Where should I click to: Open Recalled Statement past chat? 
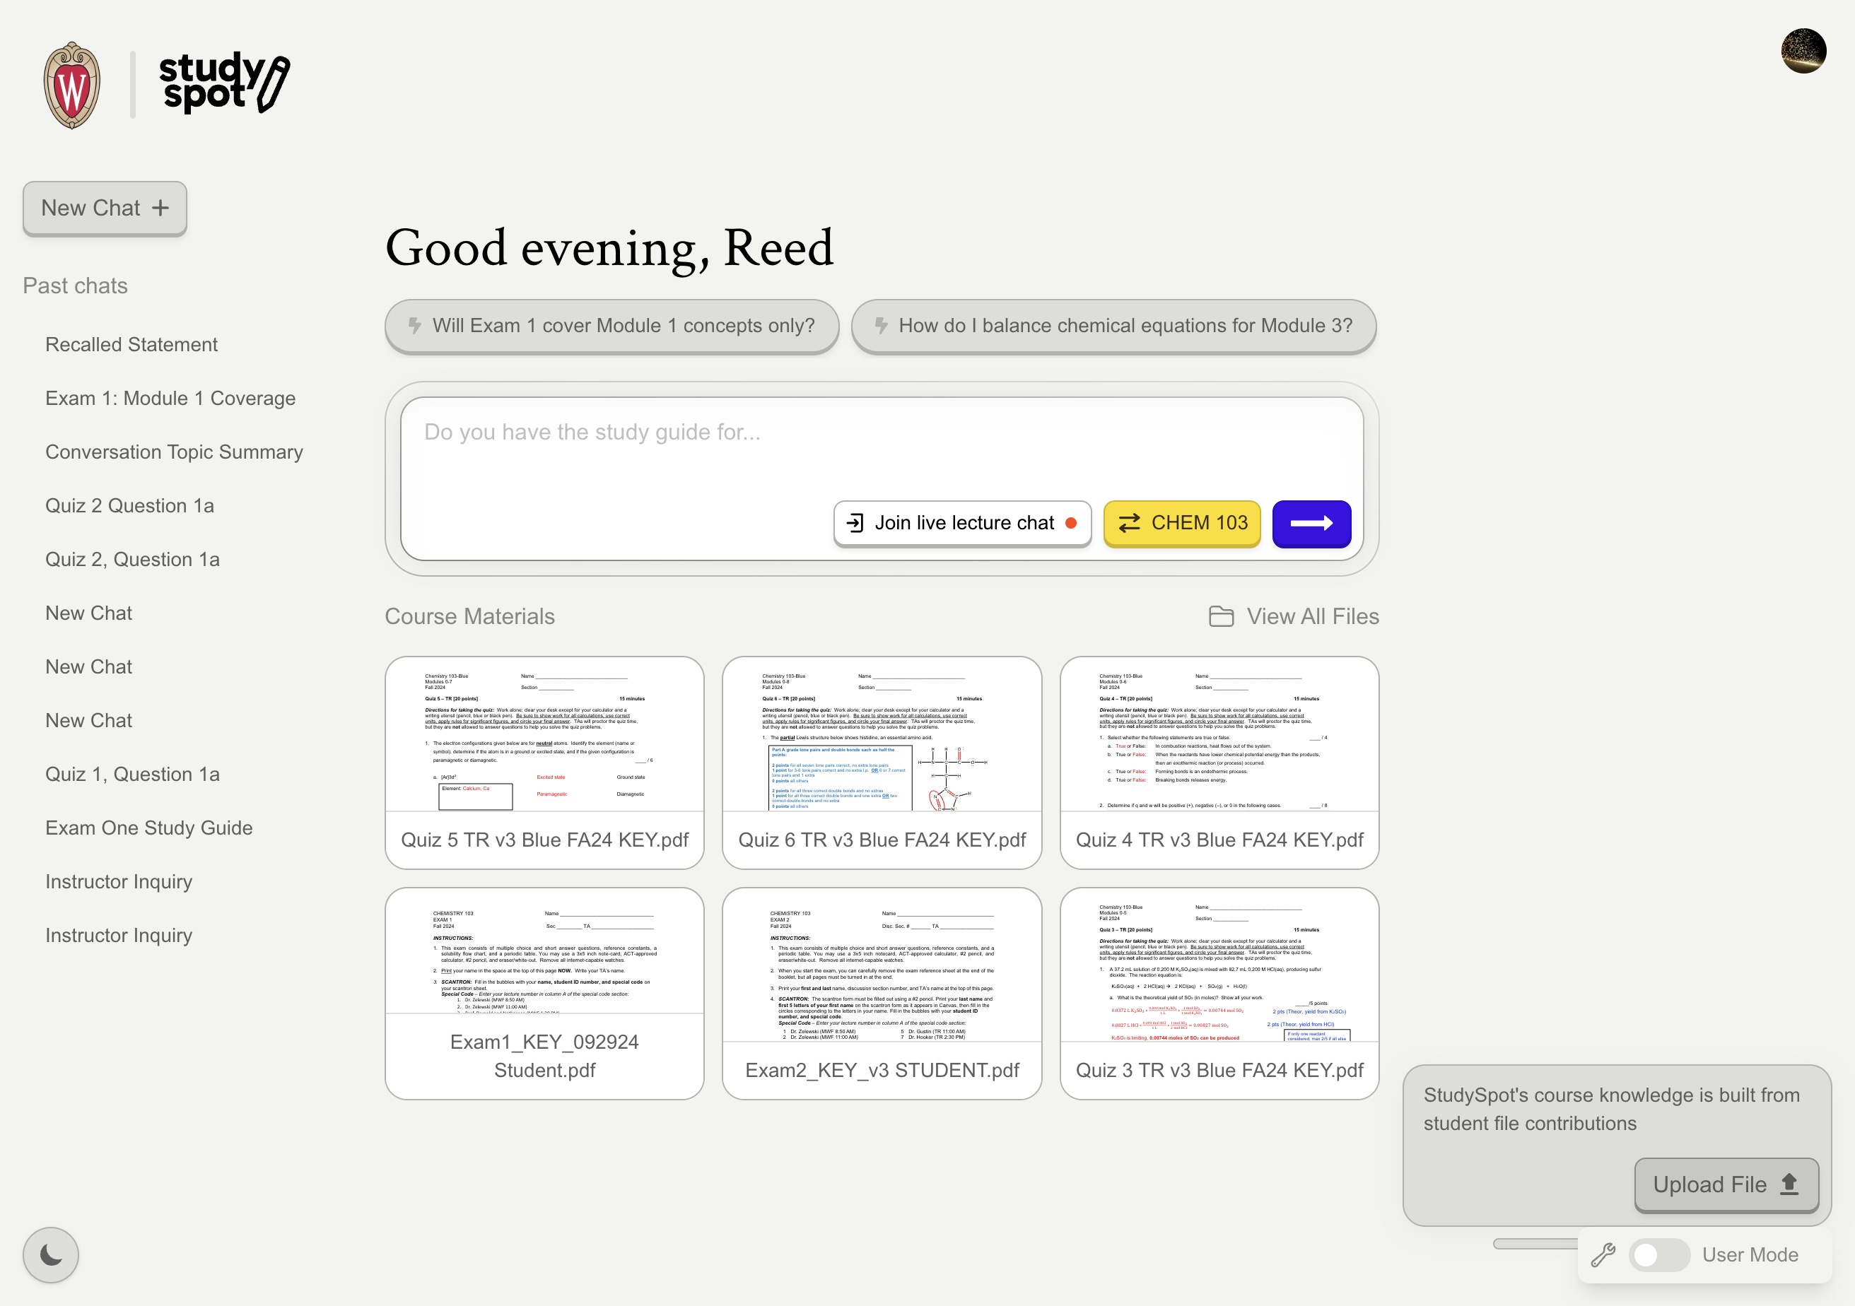(x=131, y=344)
